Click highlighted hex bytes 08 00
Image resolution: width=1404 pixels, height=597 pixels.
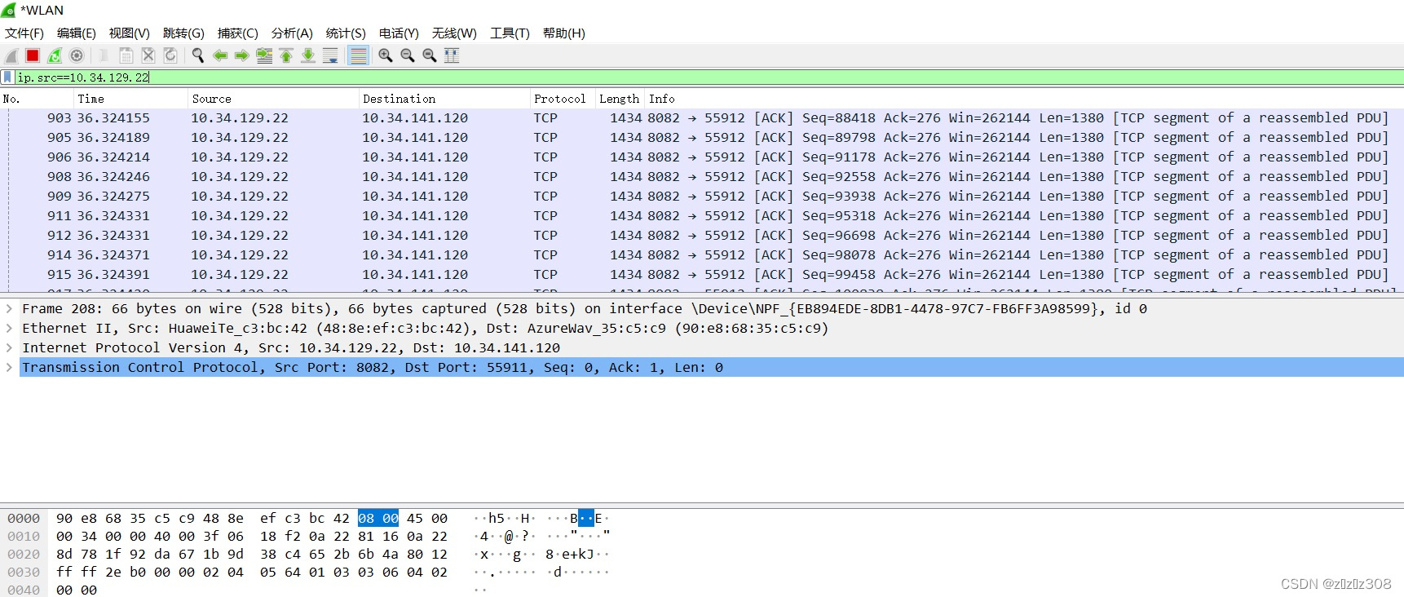coord(378,519)
